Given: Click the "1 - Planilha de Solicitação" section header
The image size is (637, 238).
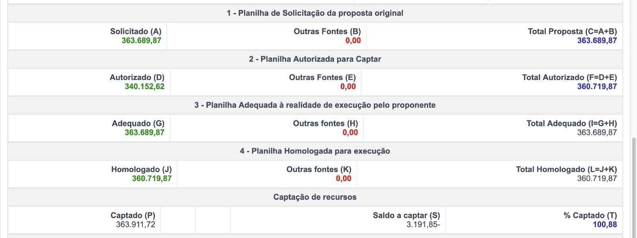Looking at the screenshot, I should [315, 13].
